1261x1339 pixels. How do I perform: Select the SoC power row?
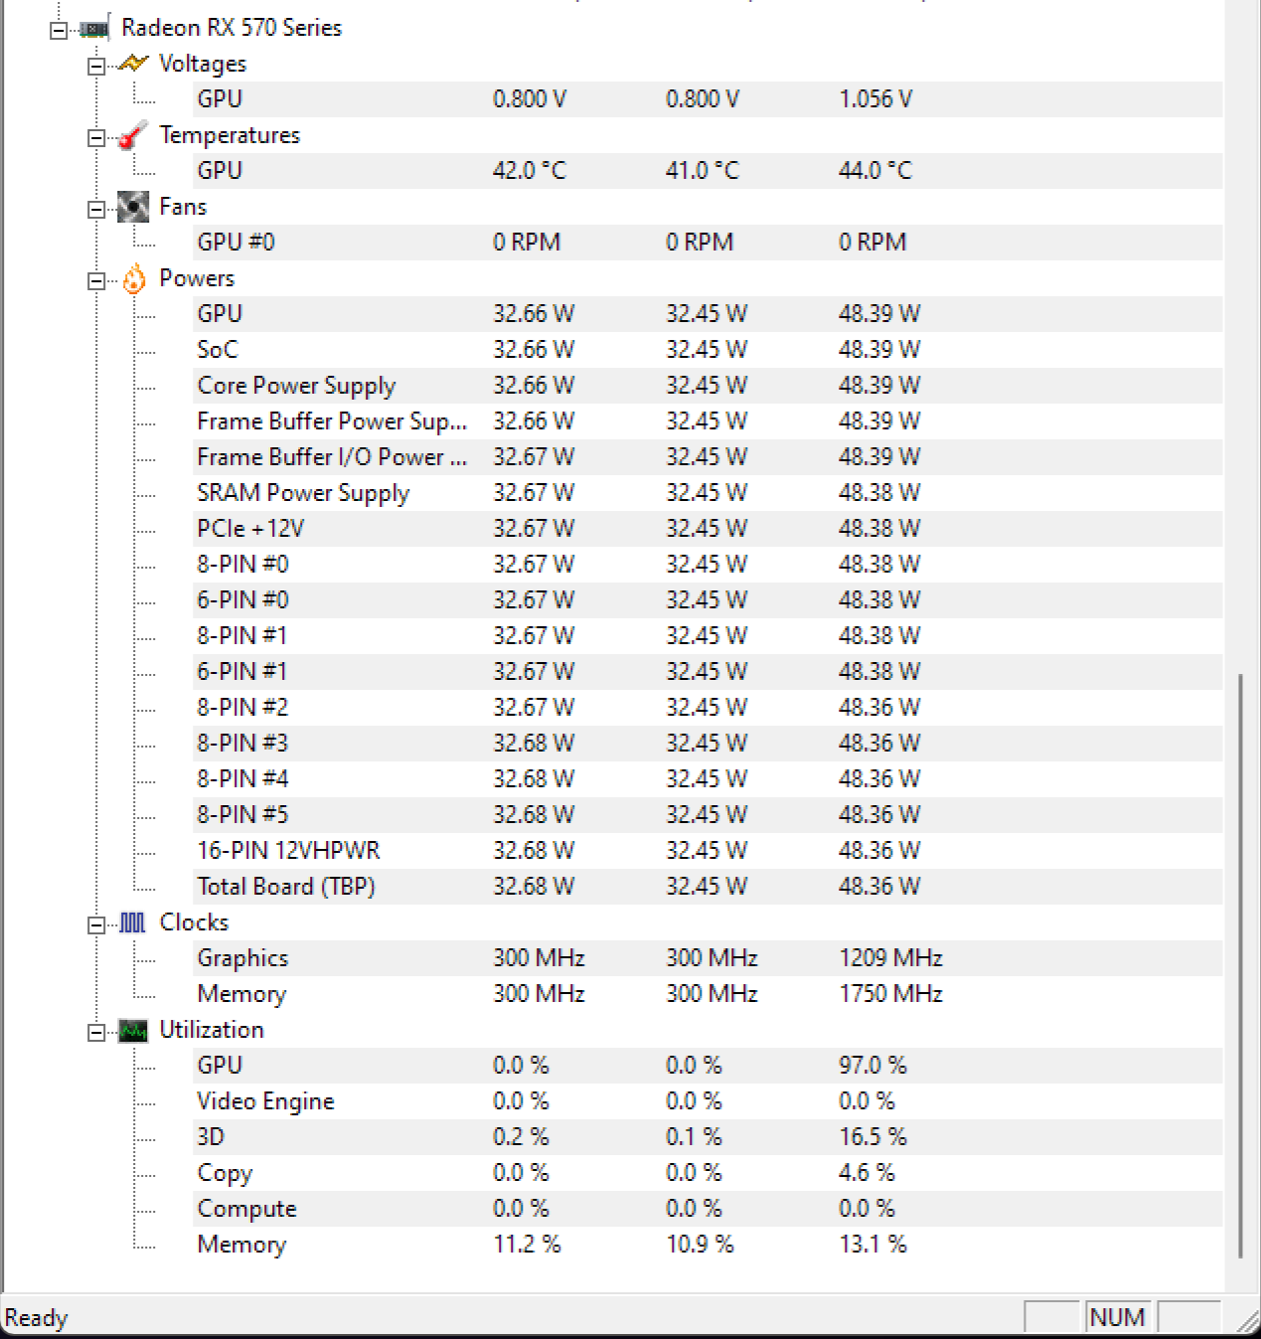click(x=708, y=350)
